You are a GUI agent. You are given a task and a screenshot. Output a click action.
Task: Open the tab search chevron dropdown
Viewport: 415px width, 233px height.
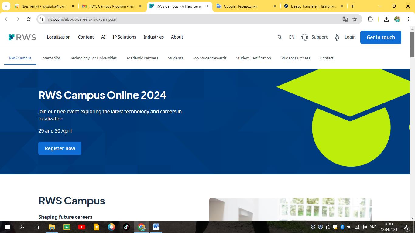6,6
